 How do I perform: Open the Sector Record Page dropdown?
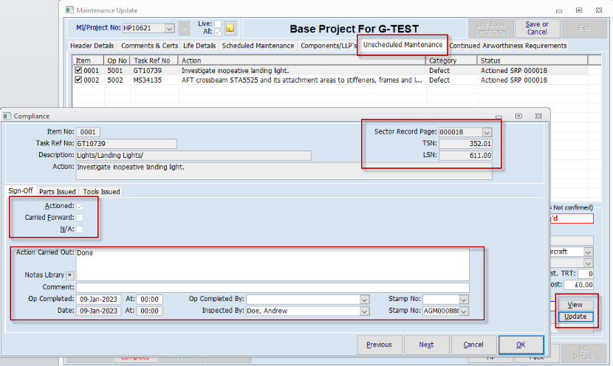[487, 132]
